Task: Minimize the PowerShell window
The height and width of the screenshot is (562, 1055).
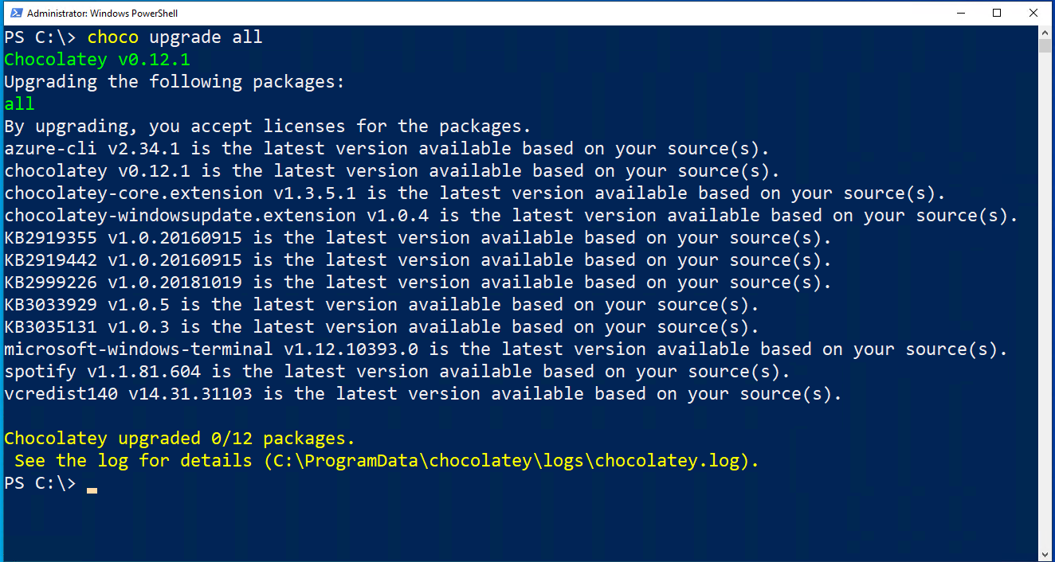Action: 961,12
